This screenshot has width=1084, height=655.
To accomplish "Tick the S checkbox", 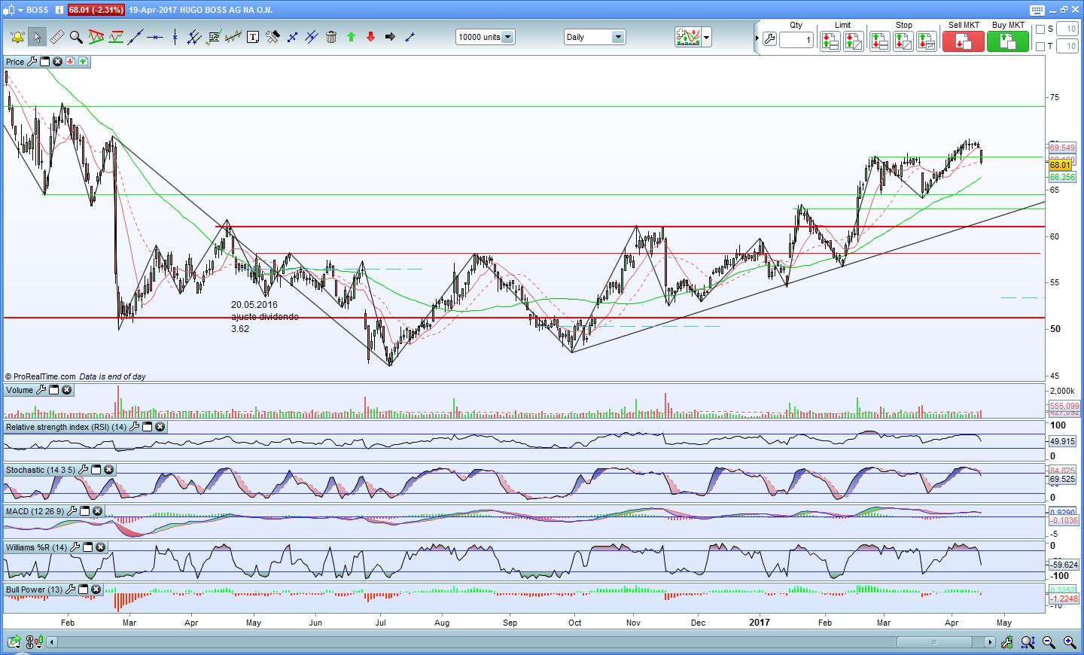I will click(1040, 29).
